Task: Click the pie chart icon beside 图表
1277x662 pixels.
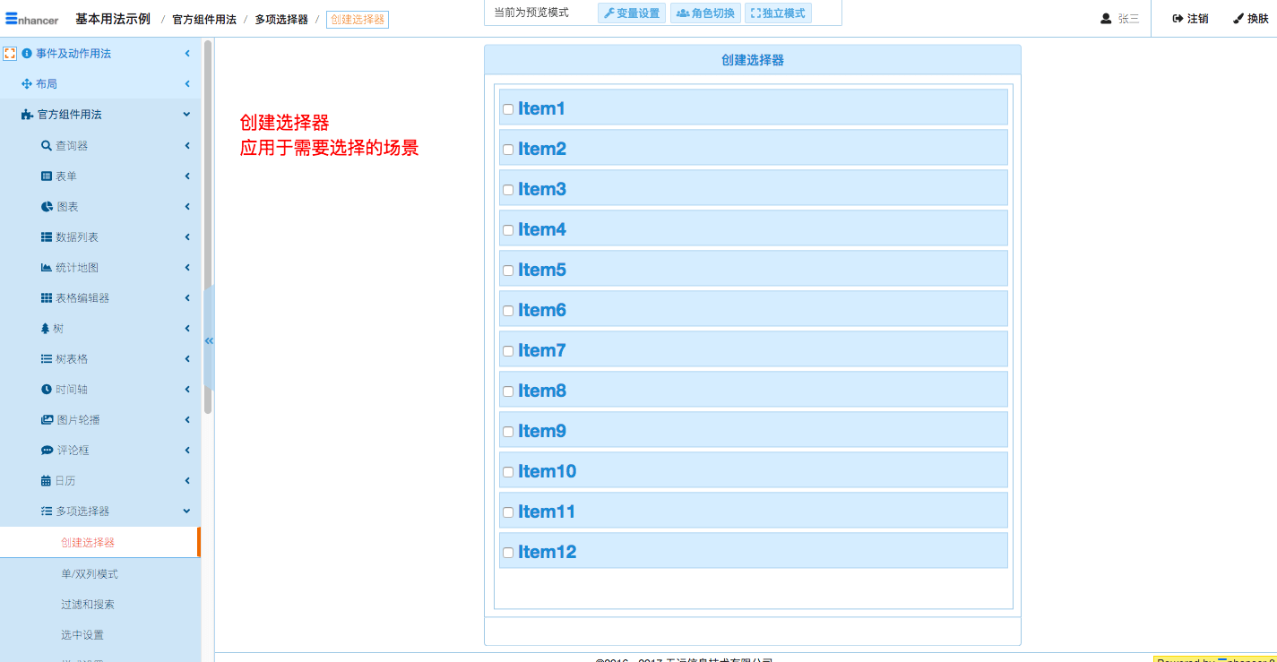Action: point(47,207)
